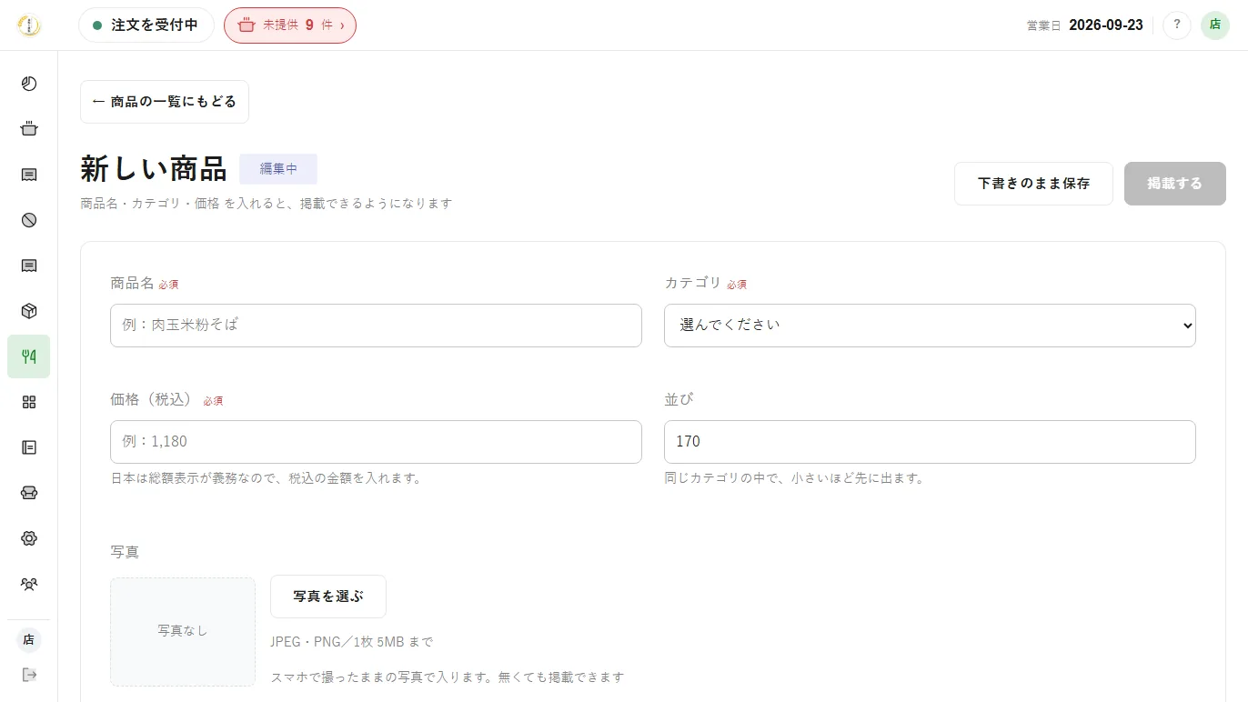This screenshot has height=702, width=1248.
Task: Select the fork and knife menu icon
Action: tap(29, 356)
